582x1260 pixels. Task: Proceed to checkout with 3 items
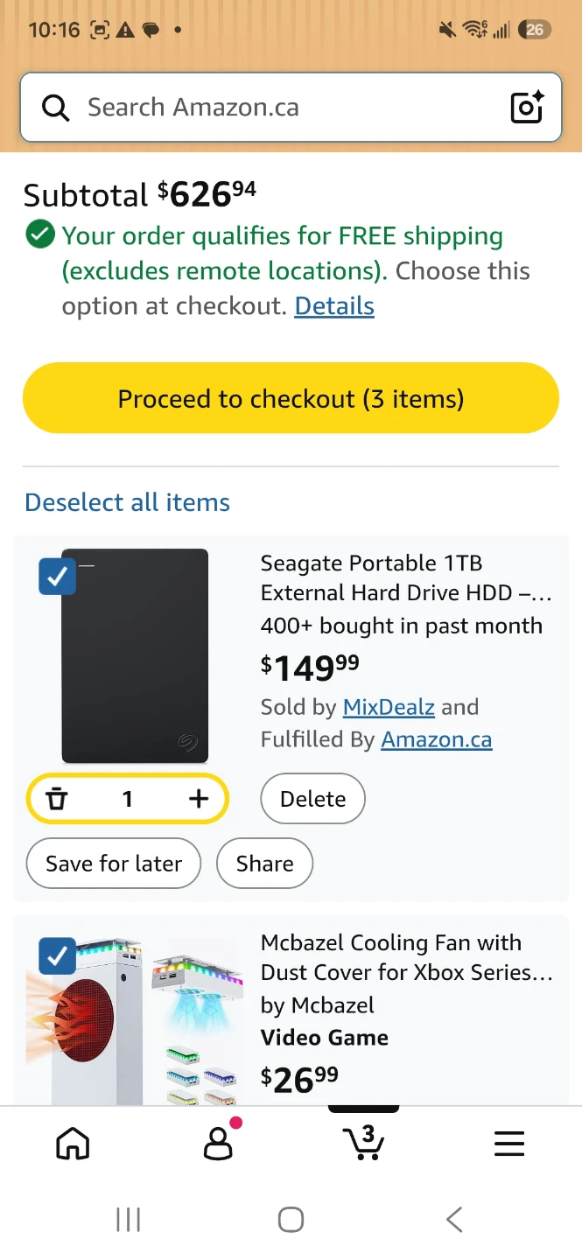pos(291,398)
